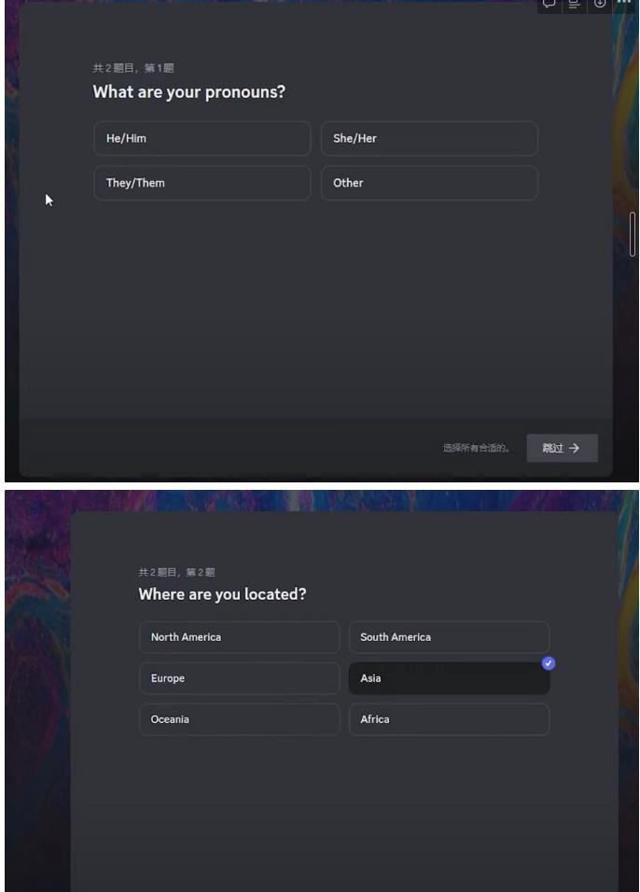Open the three-dots more options menu

pyautogui.click(x=624, y=4)
